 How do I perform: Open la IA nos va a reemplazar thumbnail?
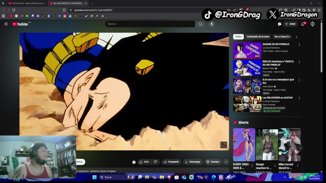point(247,86)
